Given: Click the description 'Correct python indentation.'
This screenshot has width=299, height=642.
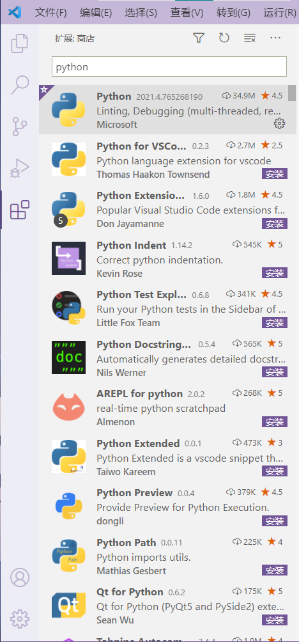Looking at the screenshot, I should [x=160, y=260].
